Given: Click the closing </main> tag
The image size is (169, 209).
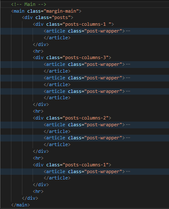Looking at the screenshot, I should tap(21, 205).
